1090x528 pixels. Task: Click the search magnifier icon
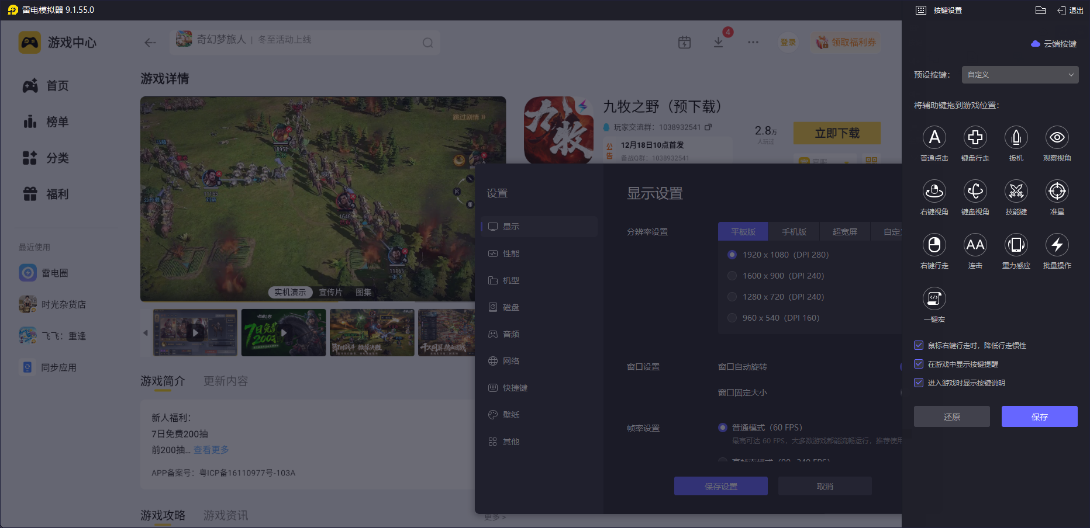[428, 43]
